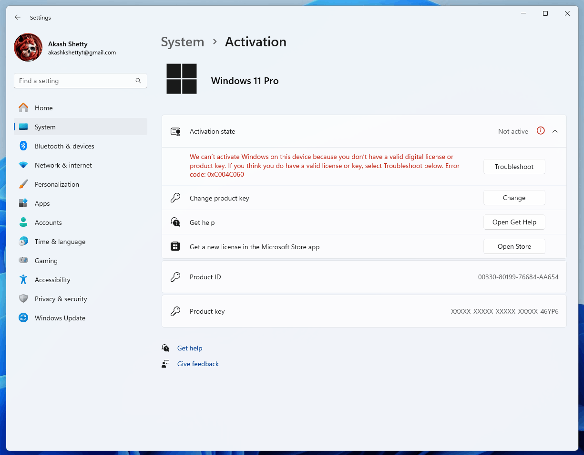The image size is (584, 455).
Task: Click the Privacy & security shield icon
Action: tap(23, 299)
